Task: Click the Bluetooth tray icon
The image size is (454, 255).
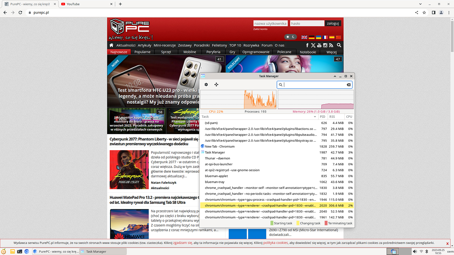Action: 427,251
